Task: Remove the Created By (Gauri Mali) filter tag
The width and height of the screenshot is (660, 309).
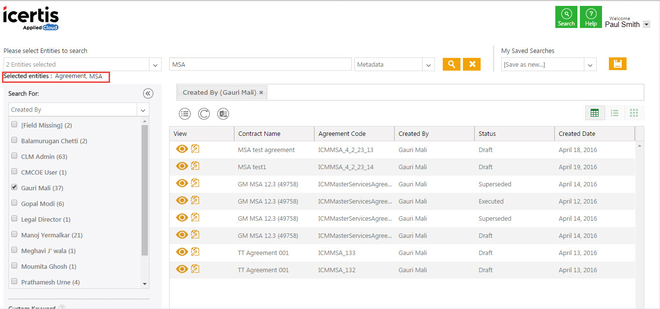Action: (x=261, y=93)
